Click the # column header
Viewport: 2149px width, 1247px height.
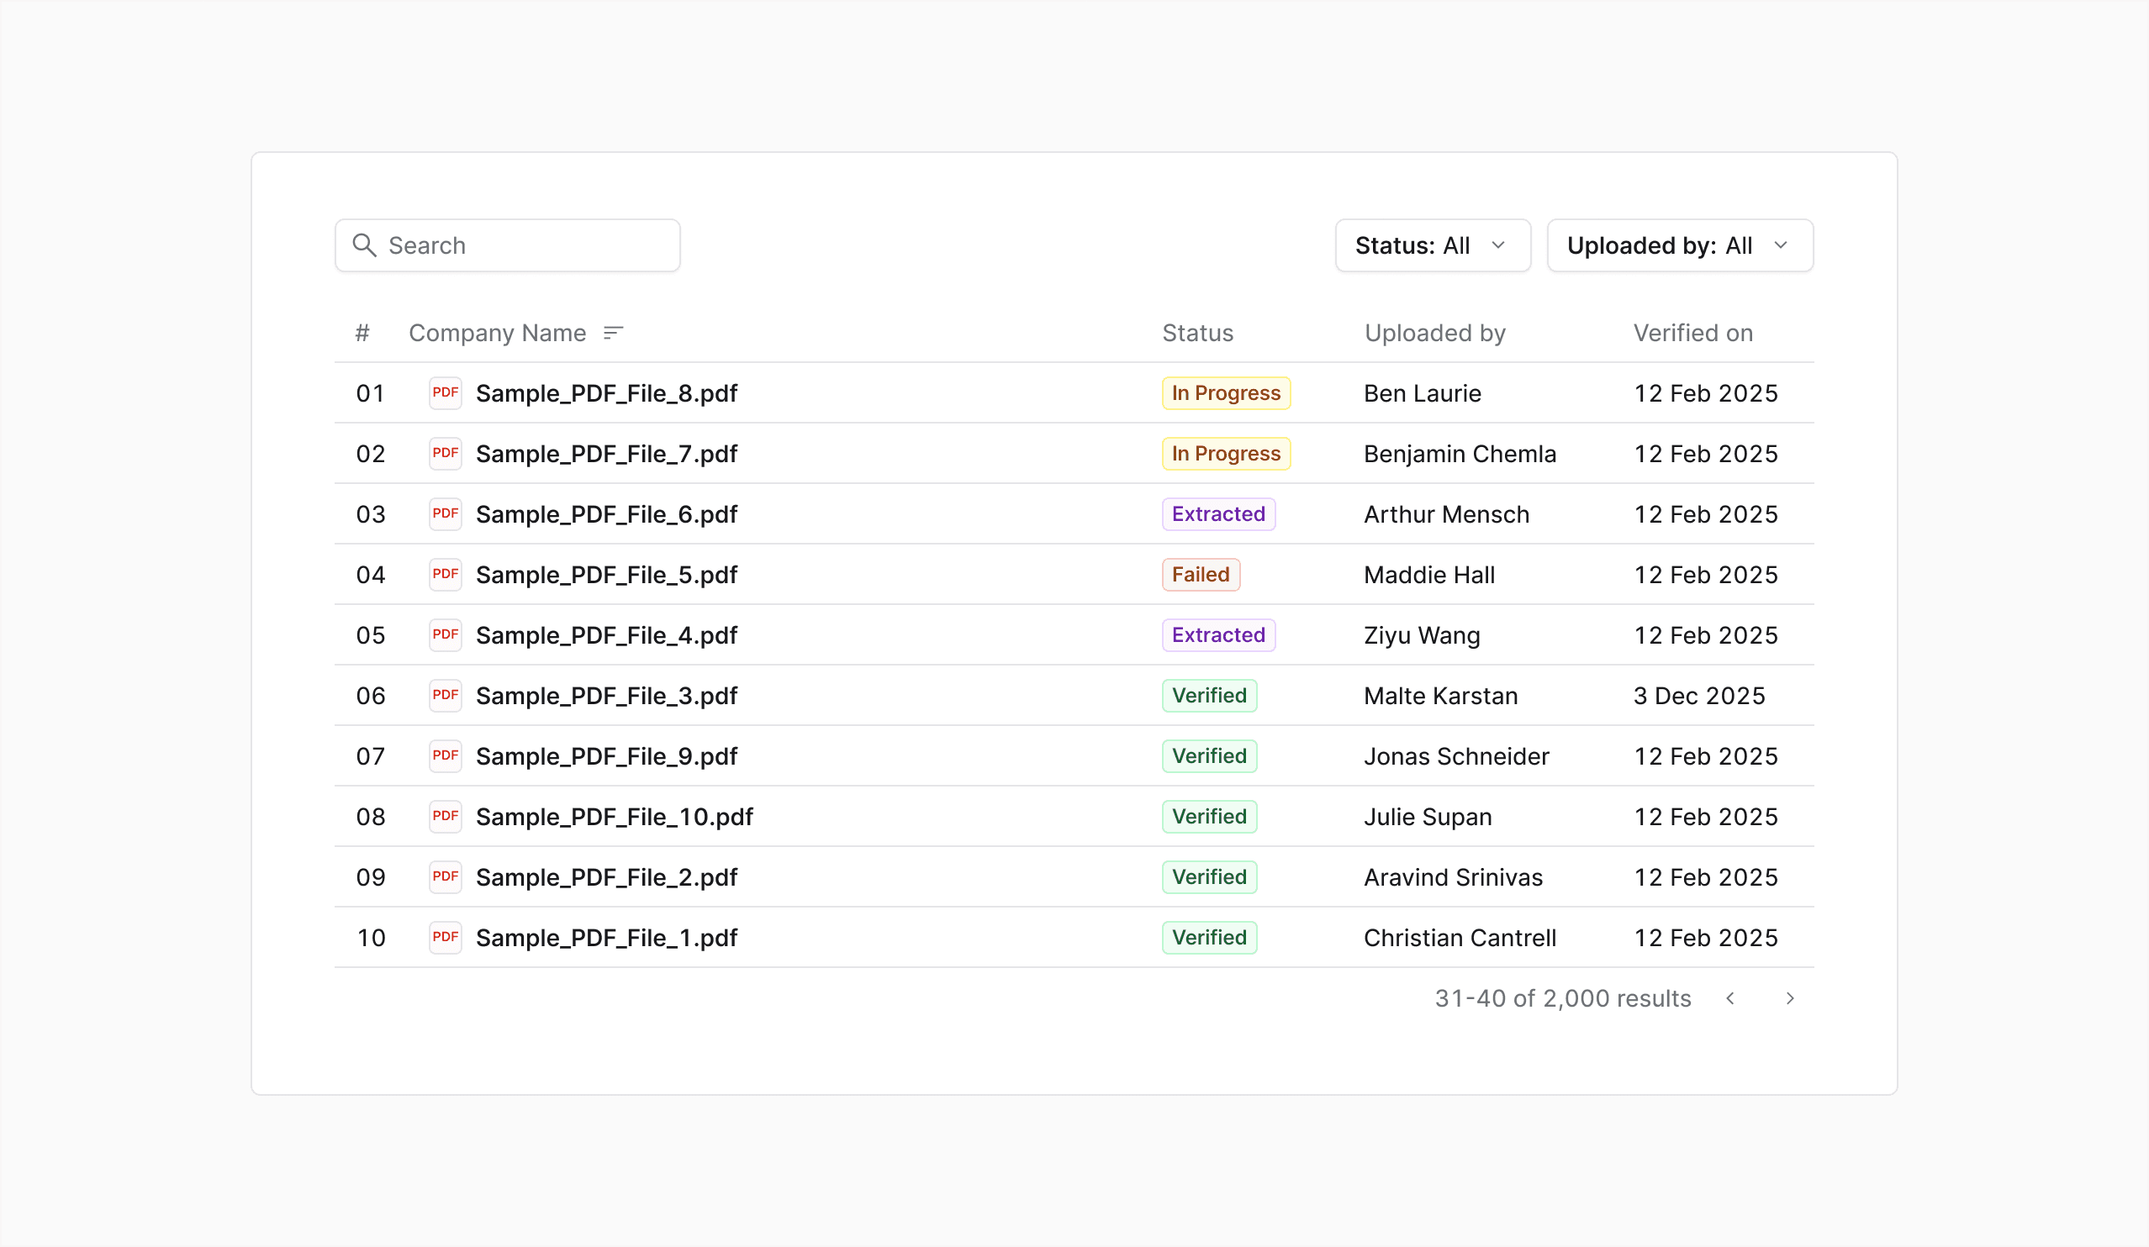click(x=362, y=334)
